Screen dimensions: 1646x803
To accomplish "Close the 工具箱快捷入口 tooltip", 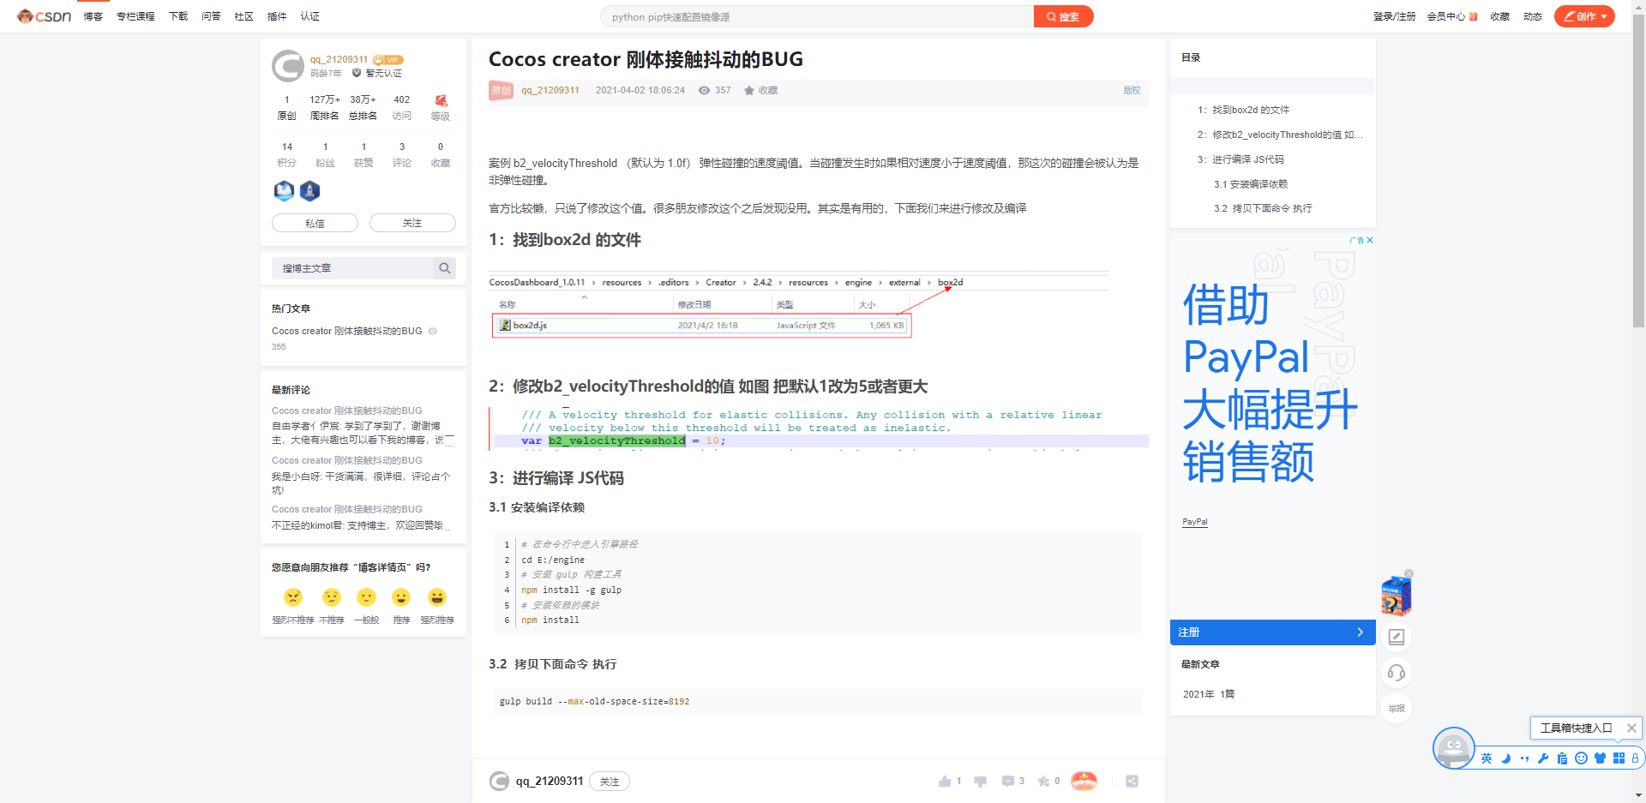I will [x=1631, y=728].
